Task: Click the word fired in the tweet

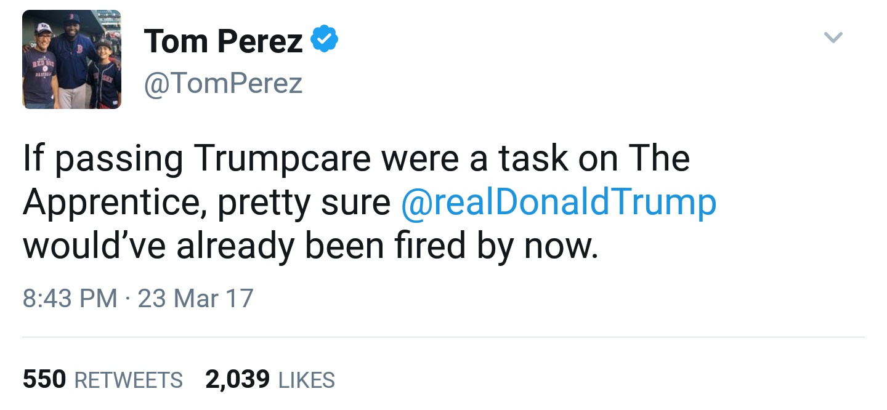Action: pyautogui.click(x=397, y=246)
